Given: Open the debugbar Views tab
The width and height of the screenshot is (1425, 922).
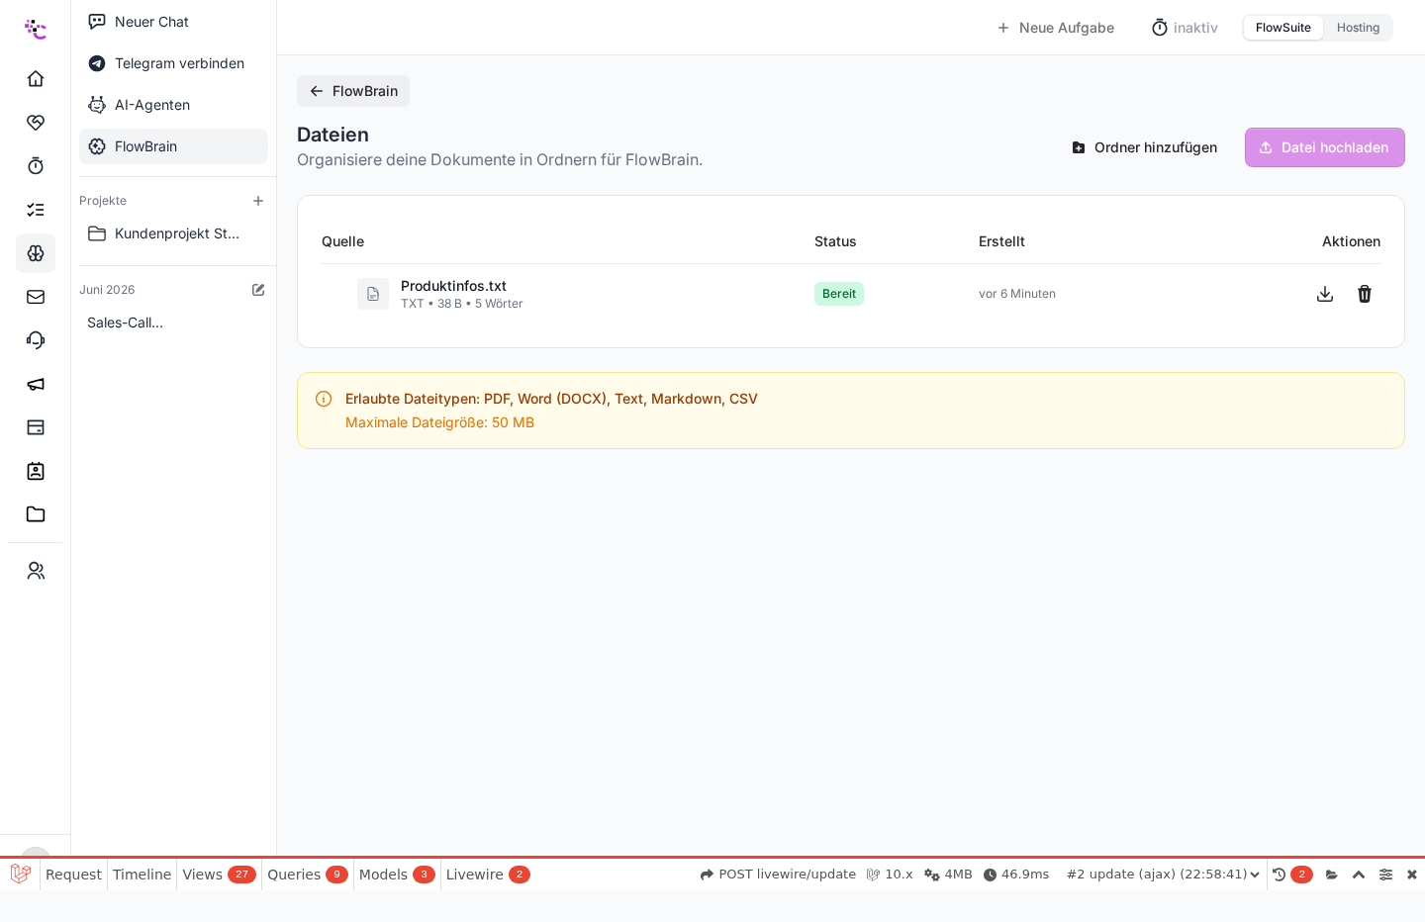Looking at the screenshot, I should [x=219, y=875].
